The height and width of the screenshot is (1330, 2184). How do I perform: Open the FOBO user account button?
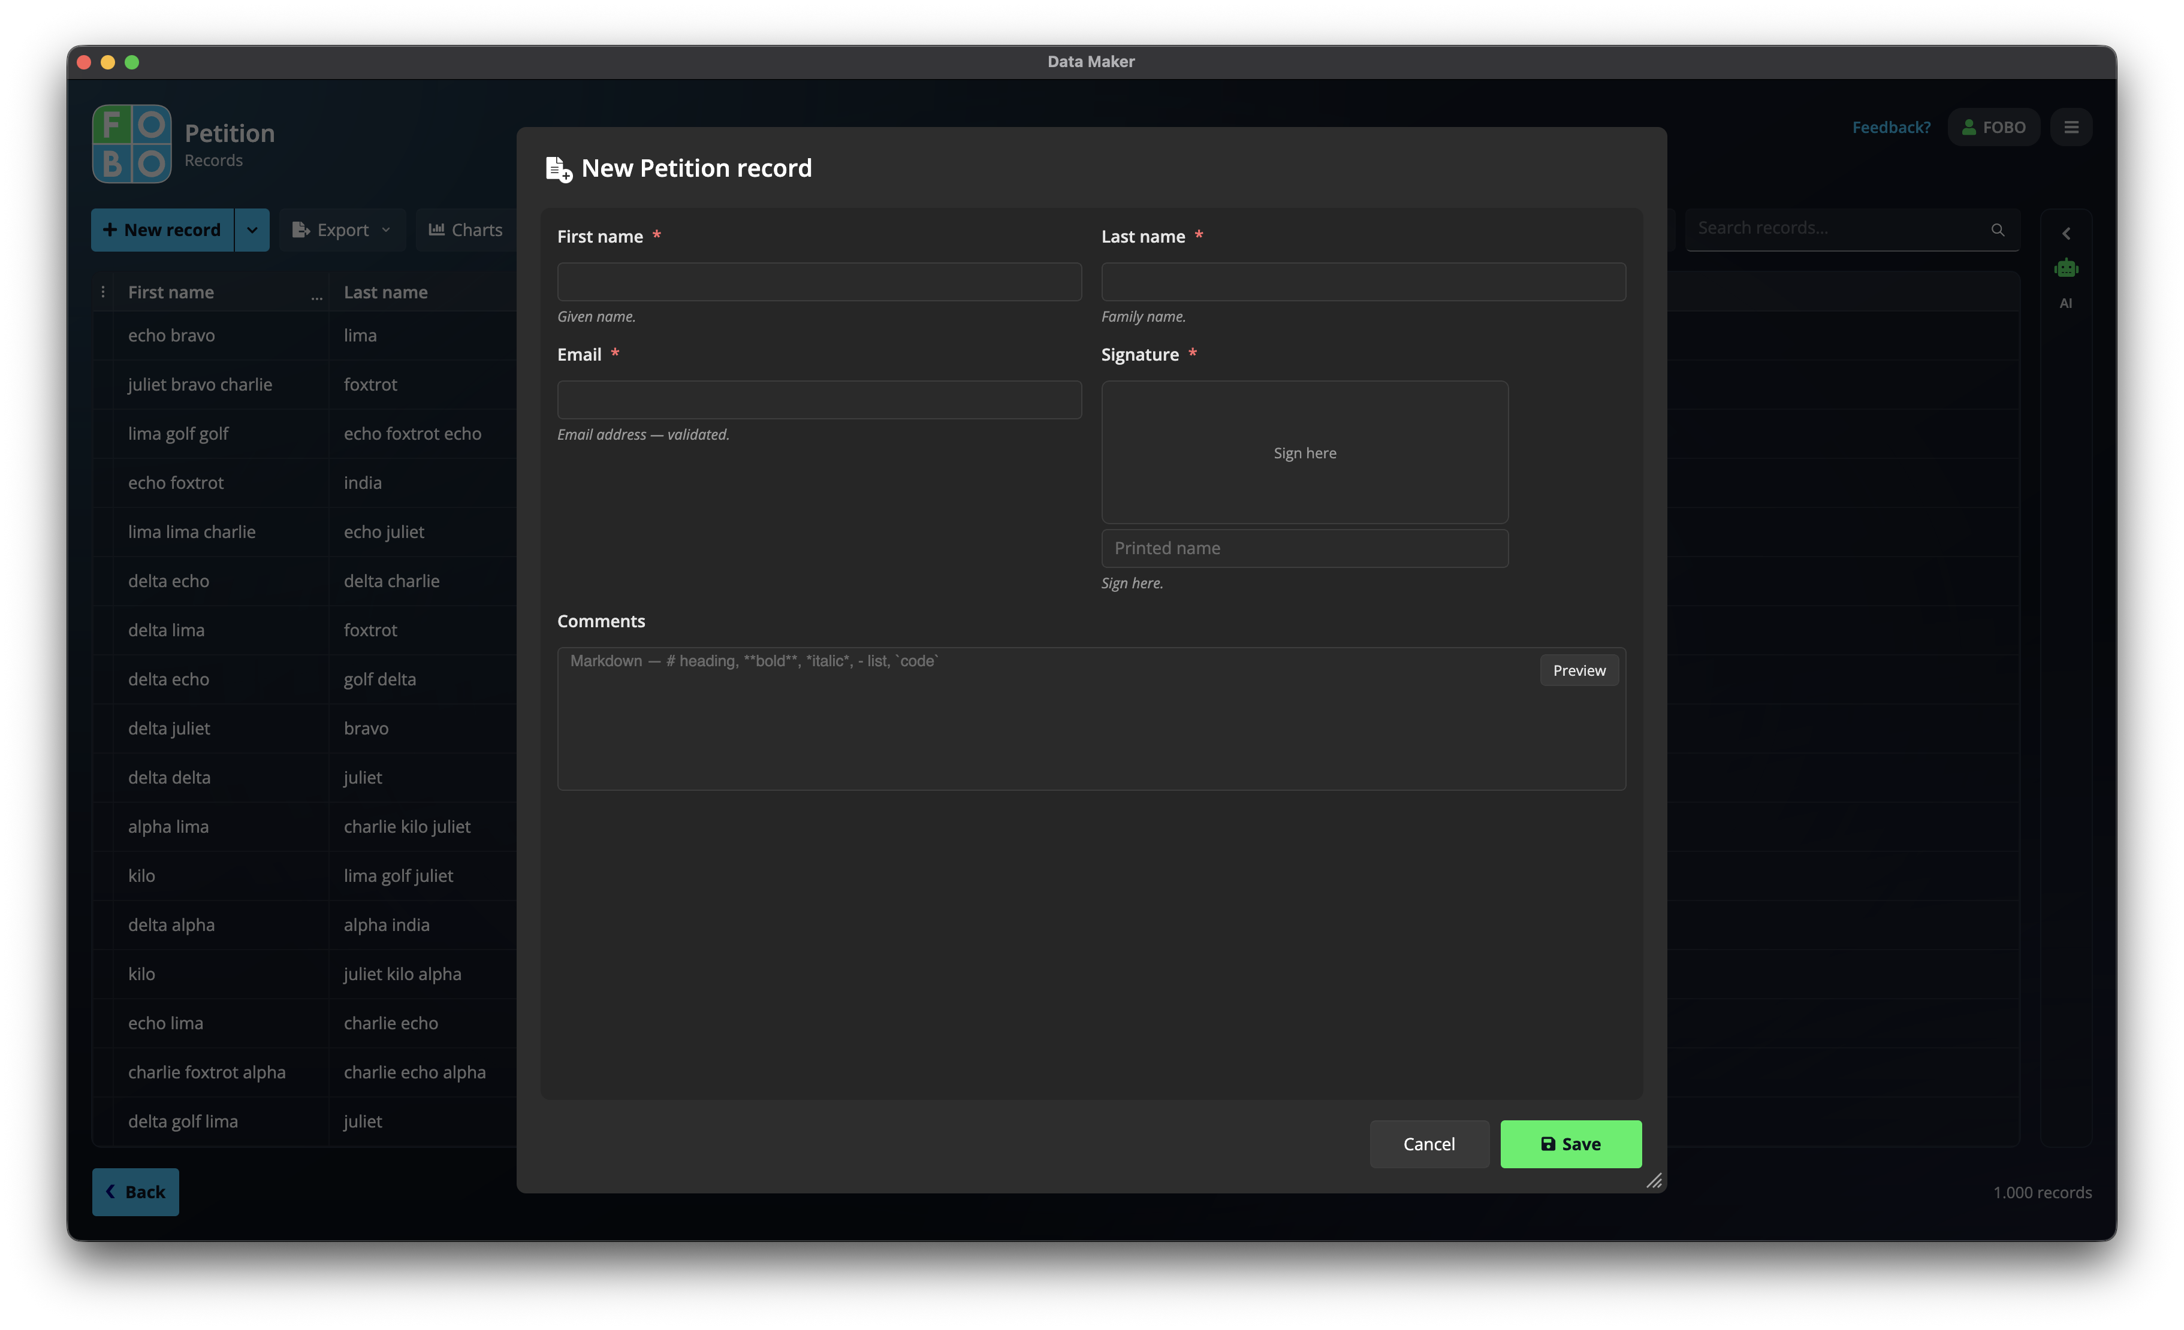click(1993, 126)
